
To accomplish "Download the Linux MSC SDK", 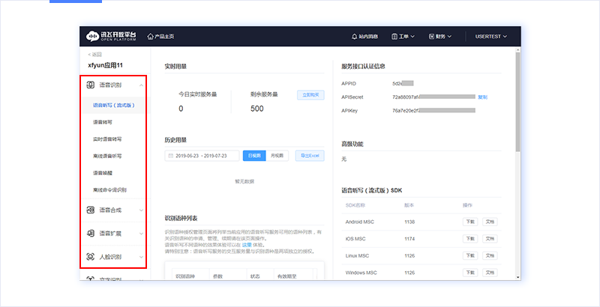I will 470,255.
